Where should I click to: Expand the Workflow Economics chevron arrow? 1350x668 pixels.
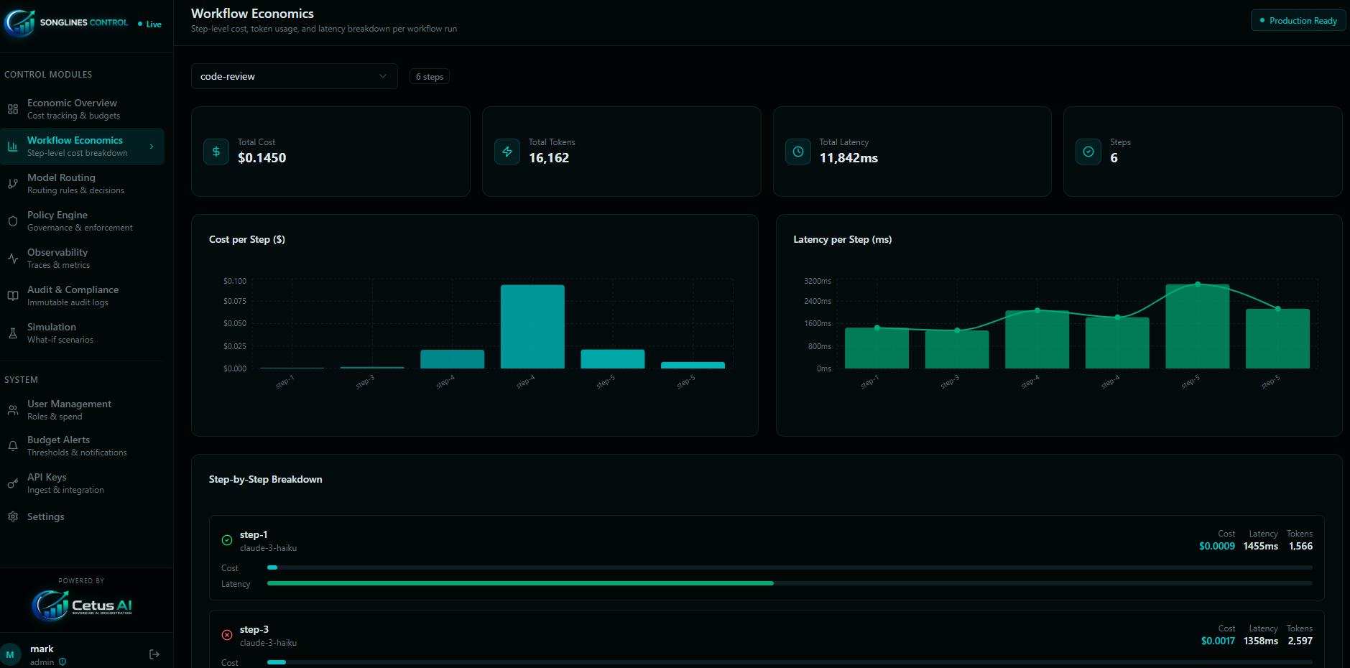152,147
